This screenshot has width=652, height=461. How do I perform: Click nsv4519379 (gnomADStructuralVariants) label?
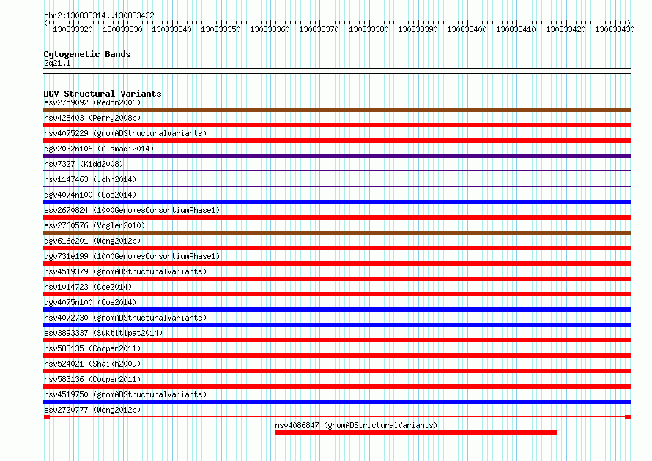[x=125, y=271]
